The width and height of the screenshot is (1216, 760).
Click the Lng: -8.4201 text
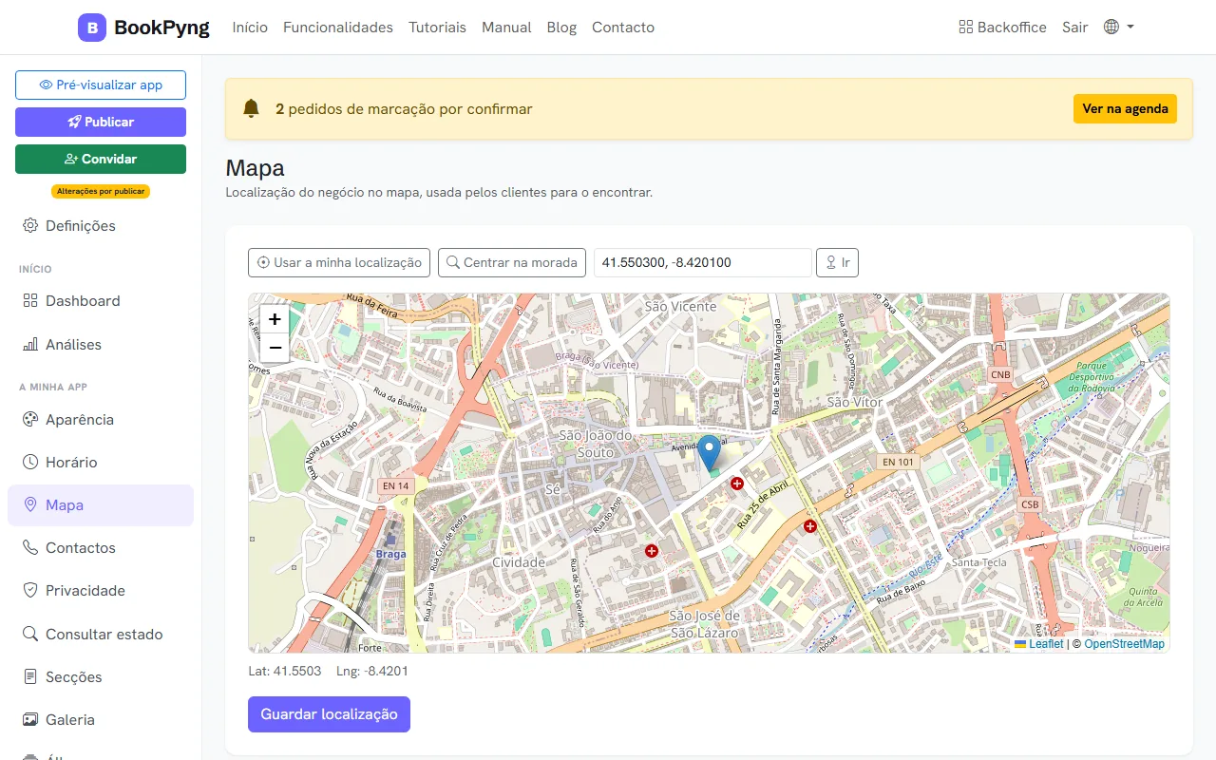[372, 671]
